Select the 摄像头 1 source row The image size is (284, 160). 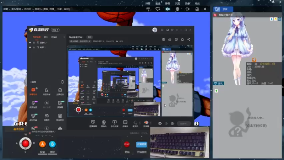click(x=47, y=43)
